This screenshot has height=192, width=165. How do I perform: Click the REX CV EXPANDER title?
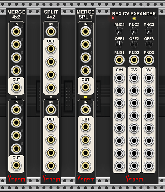point(134,13)
